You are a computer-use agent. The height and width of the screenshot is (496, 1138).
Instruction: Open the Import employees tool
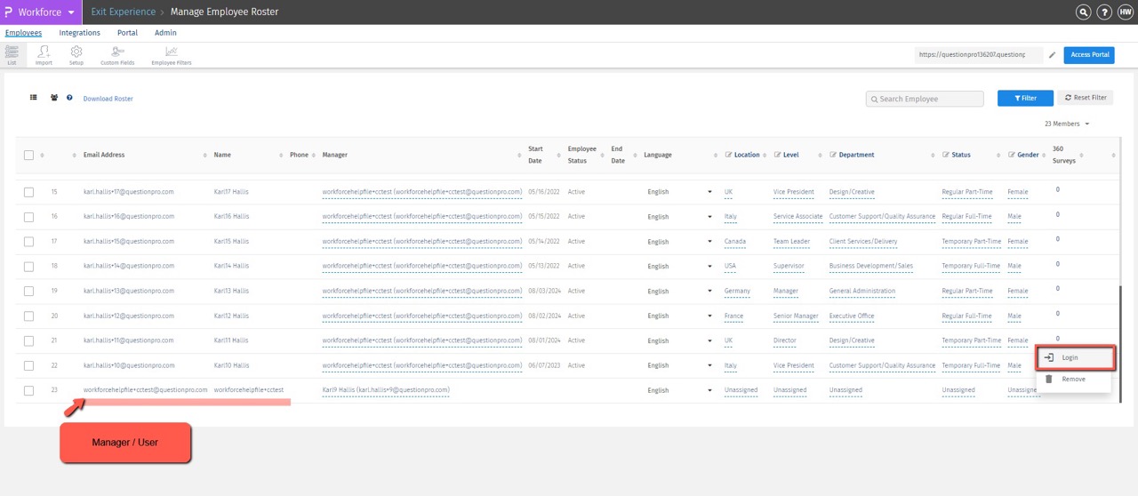click(44, 55)
